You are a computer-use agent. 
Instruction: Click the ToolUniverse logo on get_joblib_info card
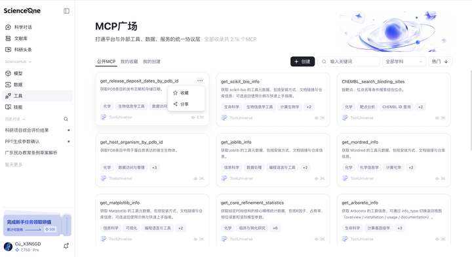pyautogui.click(x=224, y=178)
